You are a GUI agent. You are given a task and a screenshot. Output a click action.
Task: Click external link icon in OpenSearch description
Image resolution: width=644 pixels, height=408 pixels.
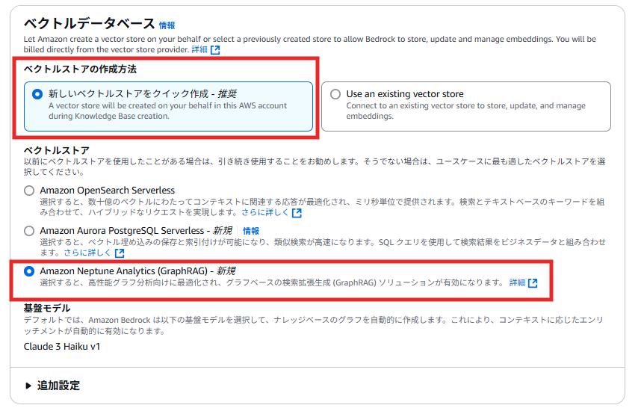tap(297, 213)
